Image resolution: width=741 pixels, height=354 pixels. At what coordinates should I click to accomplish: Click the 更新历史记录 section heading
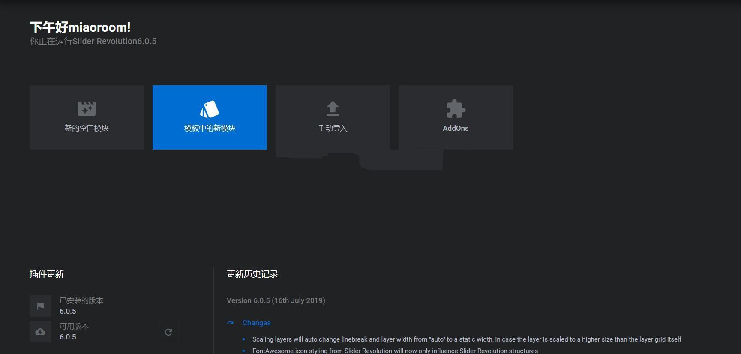pos(252,274)
